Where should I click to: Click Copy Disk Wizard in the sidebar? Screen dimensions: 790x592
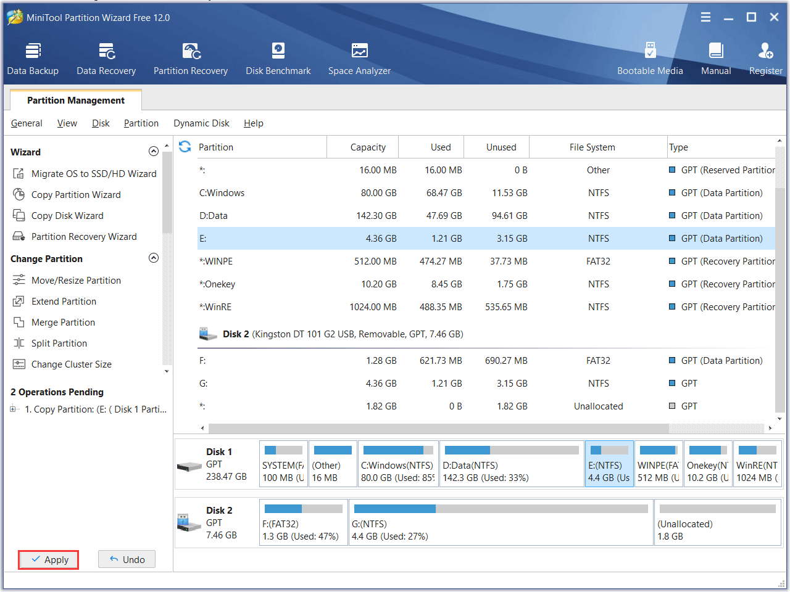(x=67, y=216)
